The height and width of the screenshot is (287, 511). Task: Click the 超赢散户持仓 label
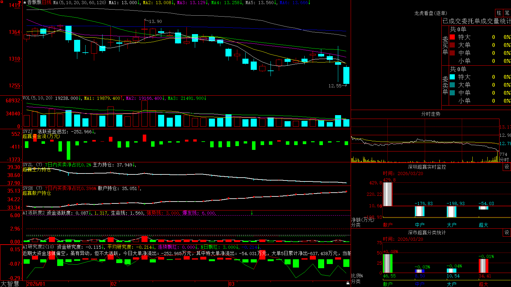tap(37, 193)
